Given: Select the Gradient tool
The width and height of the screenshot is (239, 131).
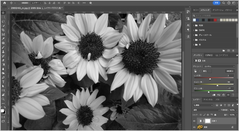Looking at the screenshot, I should click(x=3, y=65).
